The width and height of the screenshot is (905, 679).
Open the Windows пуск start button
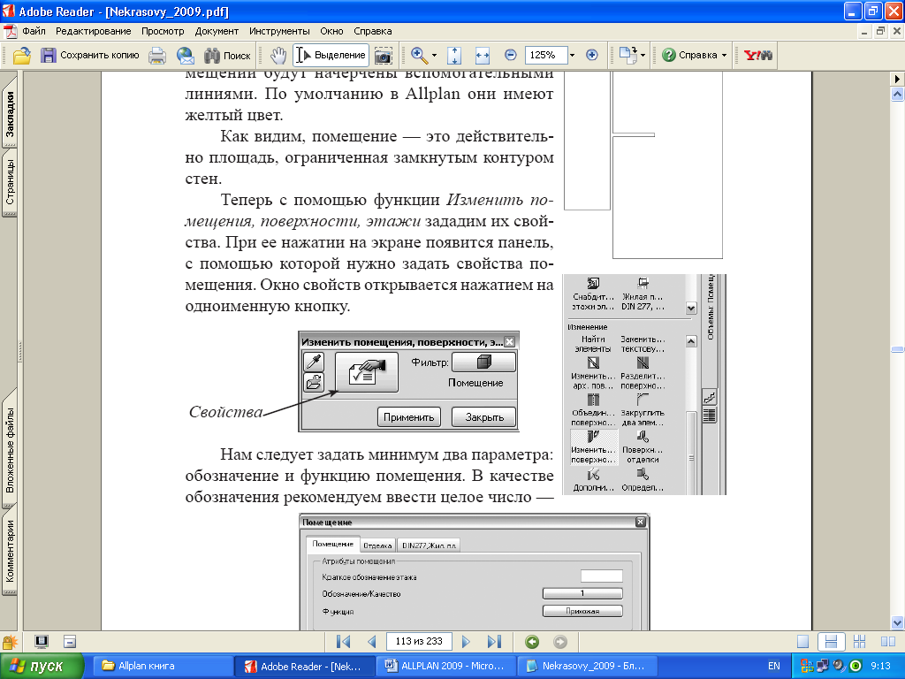(x=42, y=666)
